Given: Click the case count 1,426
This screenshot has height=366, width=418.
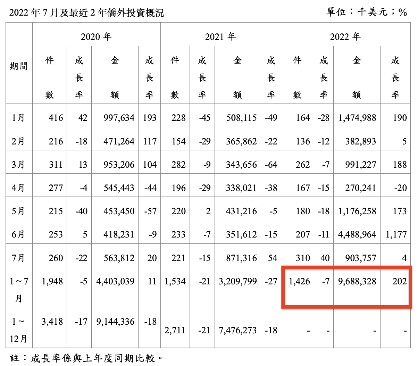Looking at the screenshot, I should [300, 281].
